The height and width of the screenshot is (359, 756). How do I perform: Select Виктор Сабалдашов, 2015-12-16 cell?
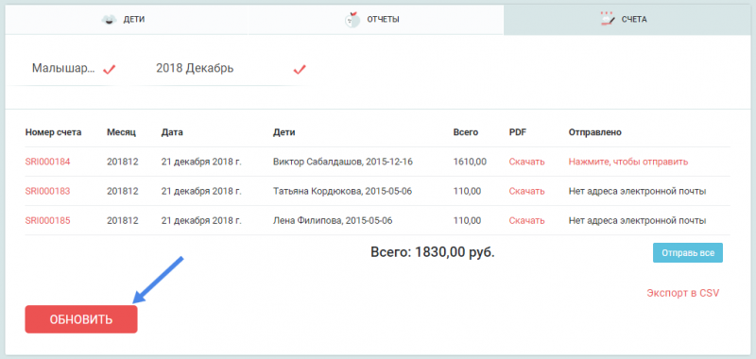[342, 162]
